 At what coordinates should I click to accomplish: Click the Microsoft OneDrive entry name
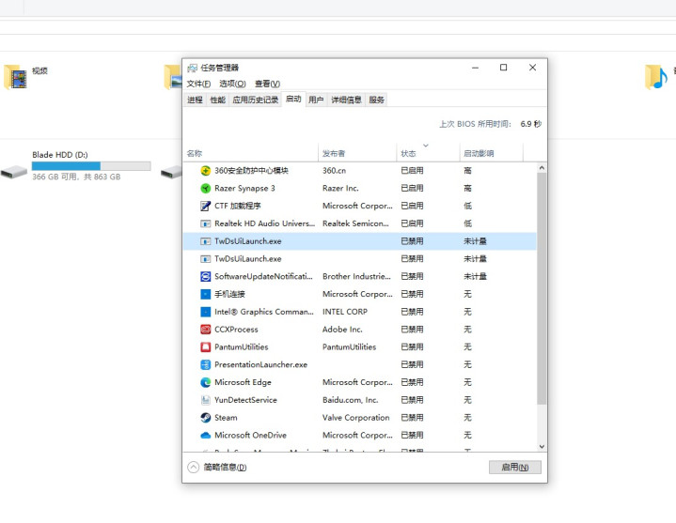coord(250,435)
